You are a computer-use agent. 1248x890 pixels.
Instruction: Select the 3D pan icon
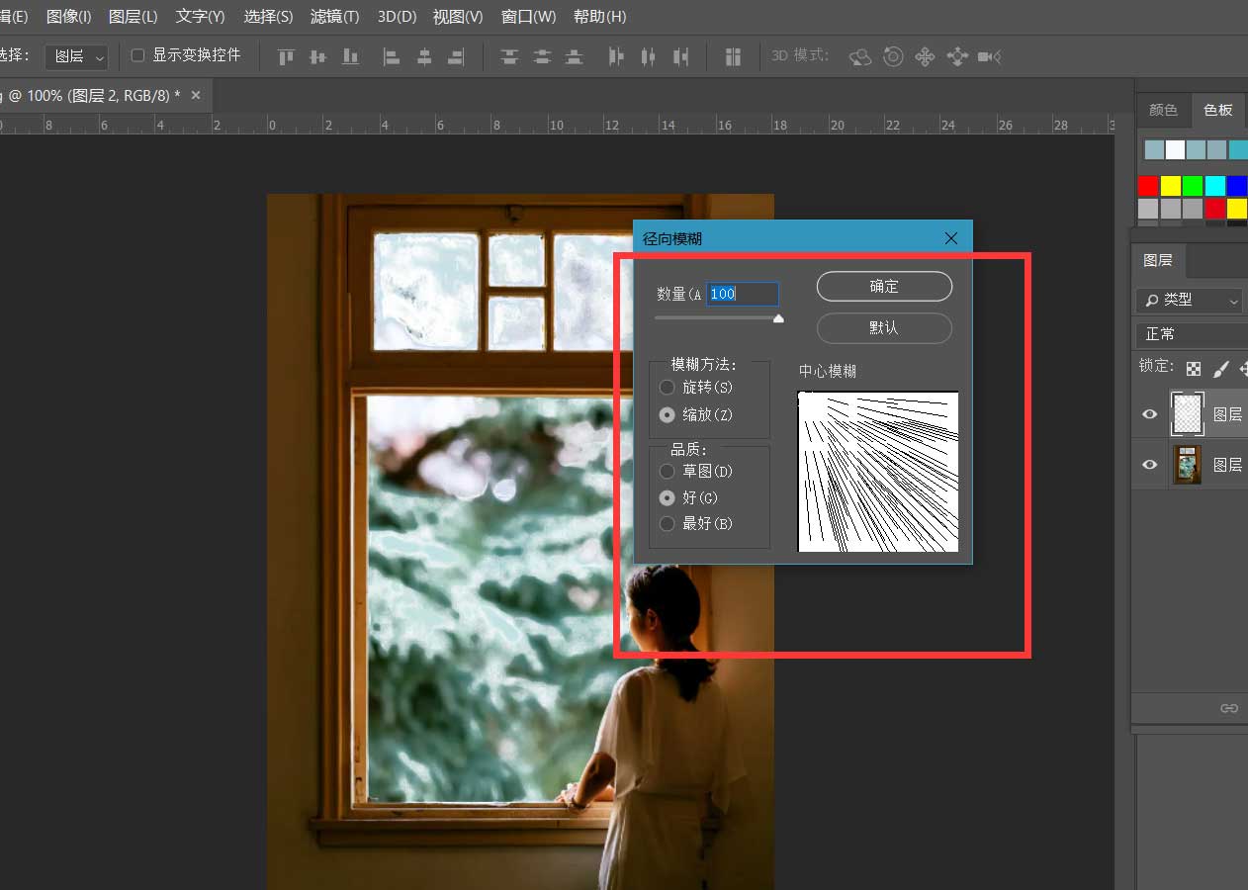(x=925, y=56)
